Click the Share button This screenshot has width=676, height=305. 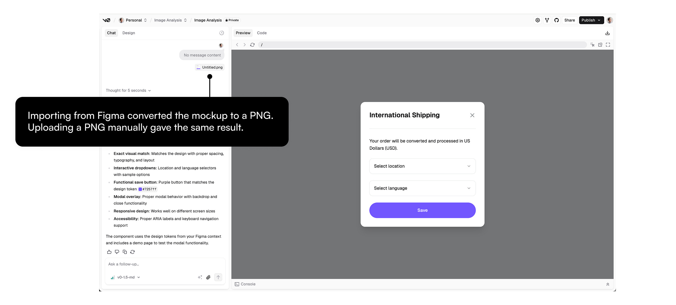coord(569,20)
